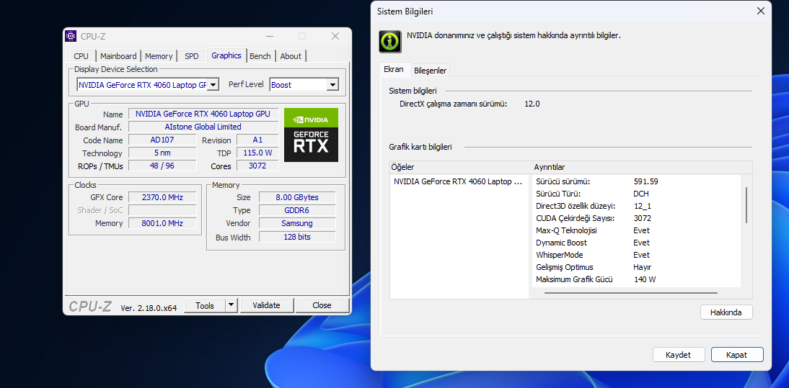Screen dimensions: 789x388
Task: Click the Vendor Samsung field
Action: click(x=297, y=223)
